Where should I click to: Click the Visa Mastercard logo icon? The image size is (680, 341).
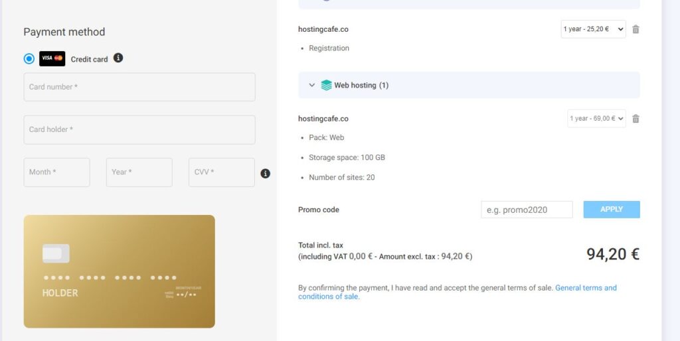(x=52, y=58)
